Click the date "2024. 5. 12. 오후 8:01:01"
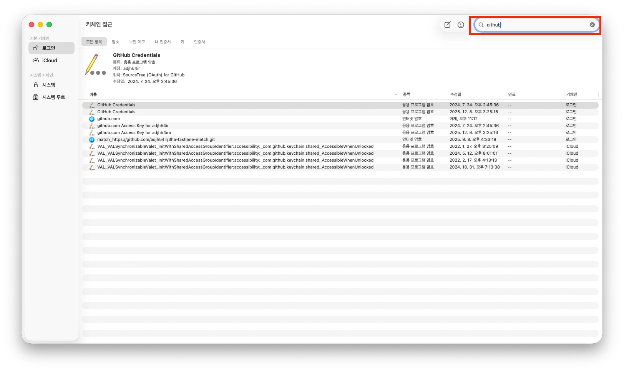 pyautogui.click(x=473, y=153)
